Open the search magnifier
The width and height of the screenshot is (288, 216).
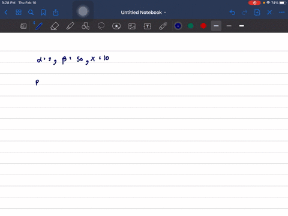pos(31,13)
